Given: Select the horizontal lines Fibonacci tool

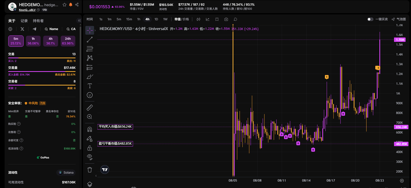Looking at the screenshot, I should [90, 49].
